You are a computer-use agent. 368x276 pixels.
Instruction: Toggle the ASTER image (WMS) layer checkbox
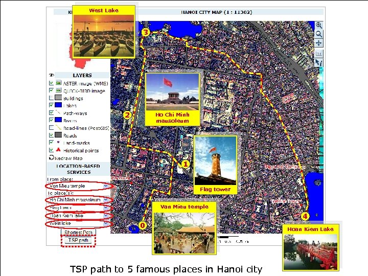[51, 83]
